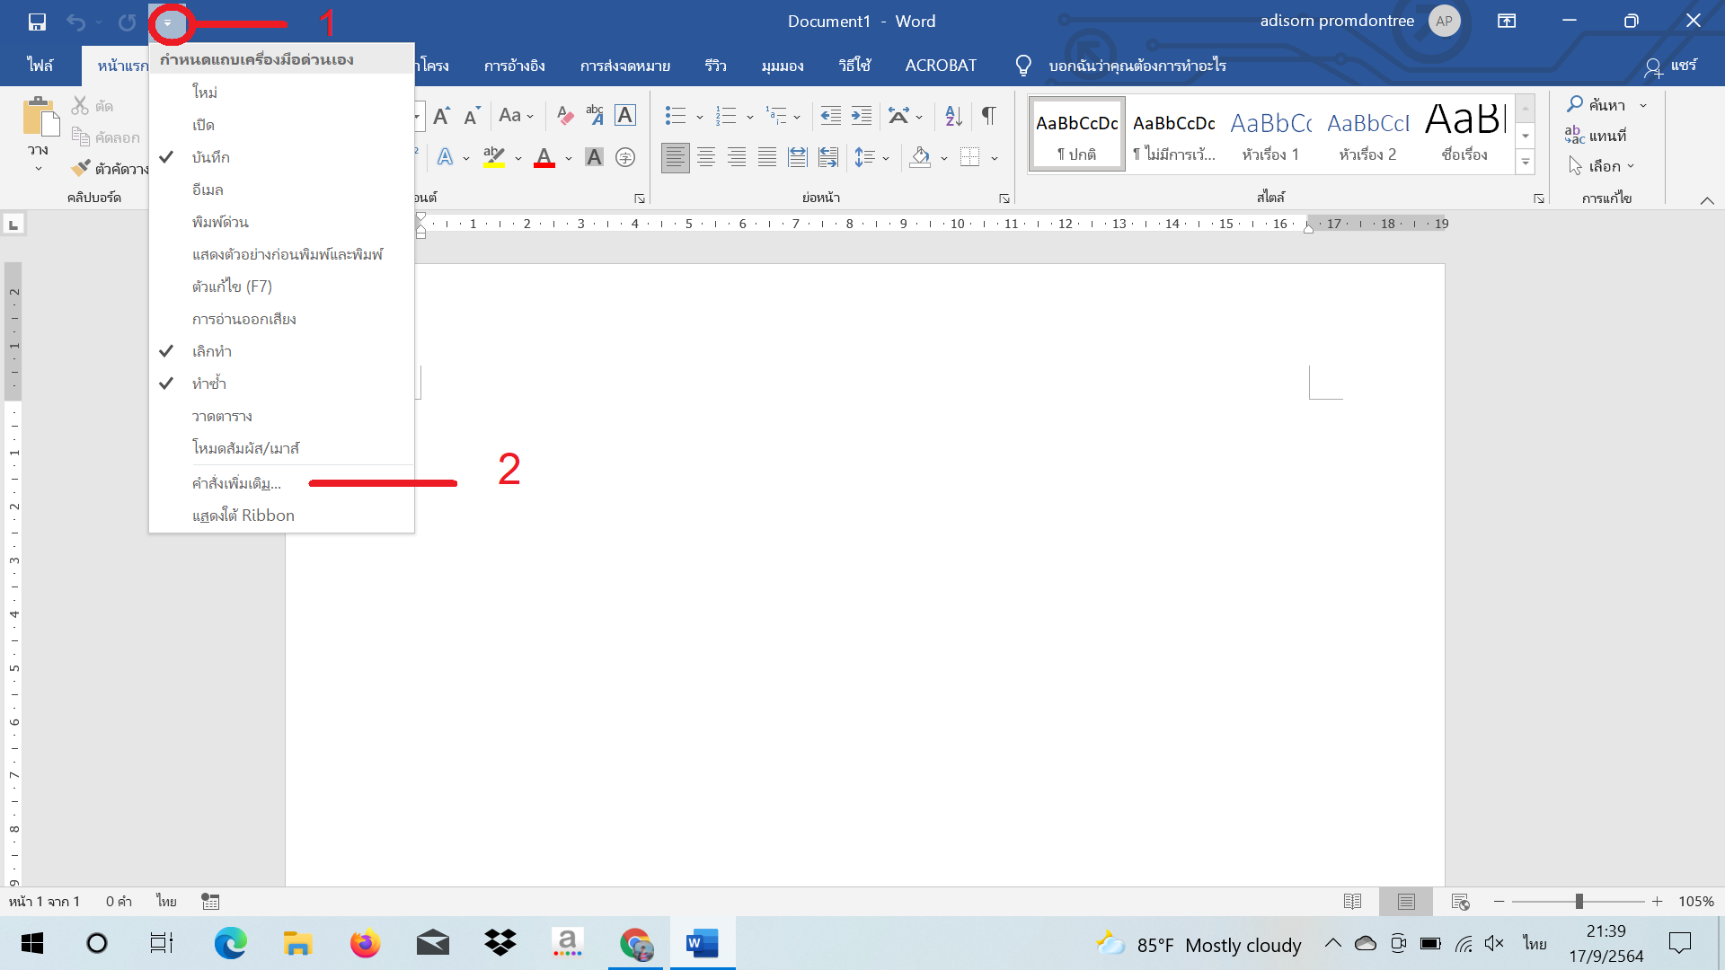Open the ACROBAT ribbon tab
The image size is (1725, 970).
pyautogui.click(x=940, y=66)
